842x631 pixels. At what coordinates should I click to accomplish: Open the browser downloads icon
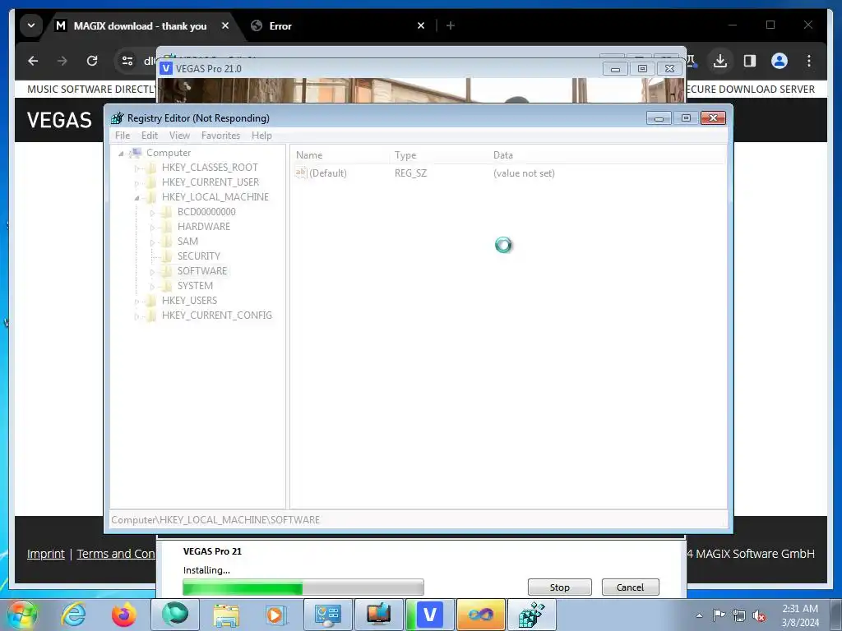coord(720,61)
